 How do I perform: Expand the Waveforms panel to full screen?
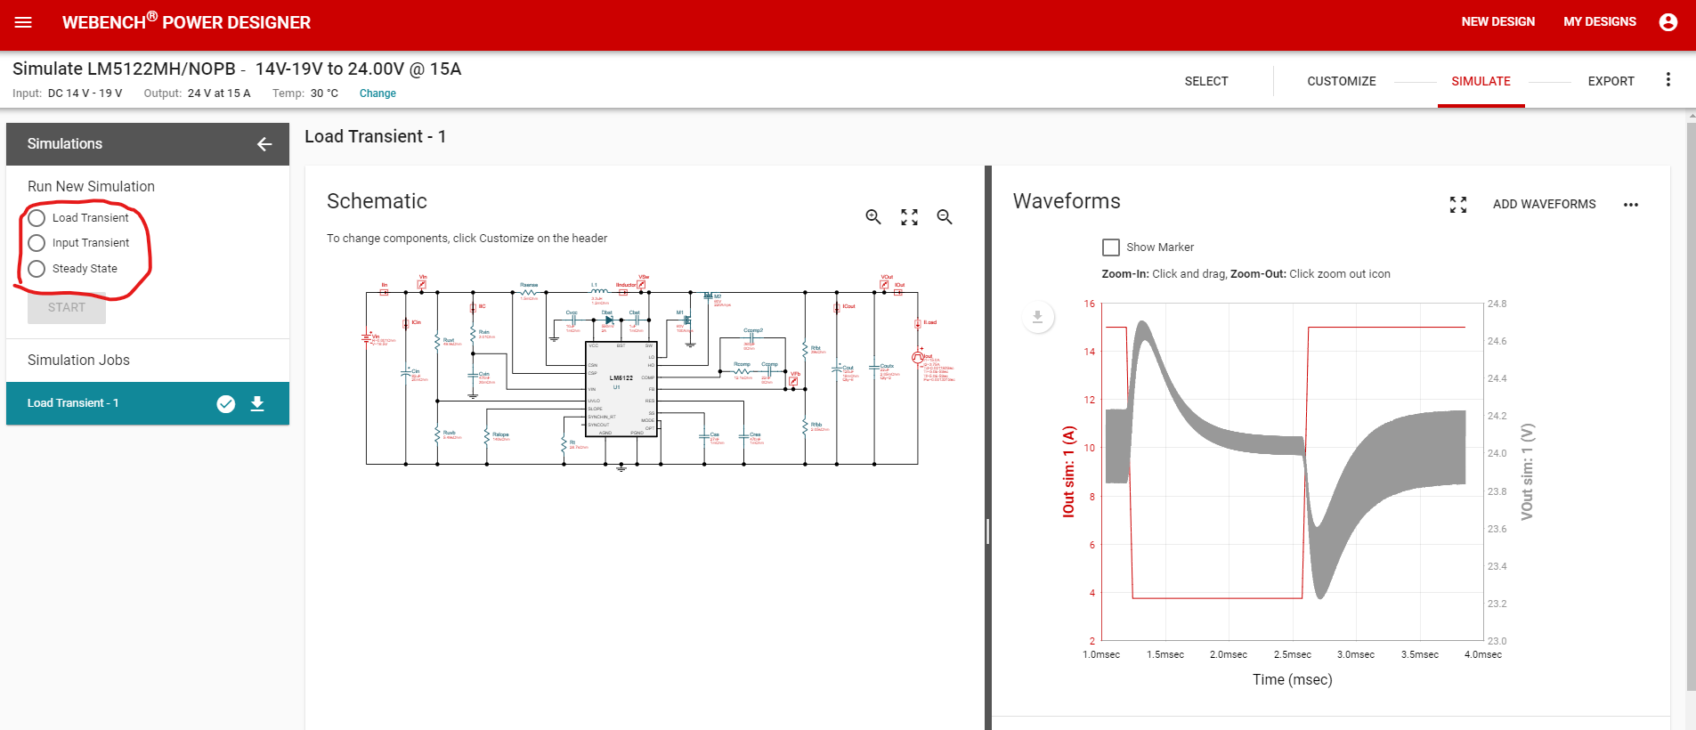pos(1458,205)
